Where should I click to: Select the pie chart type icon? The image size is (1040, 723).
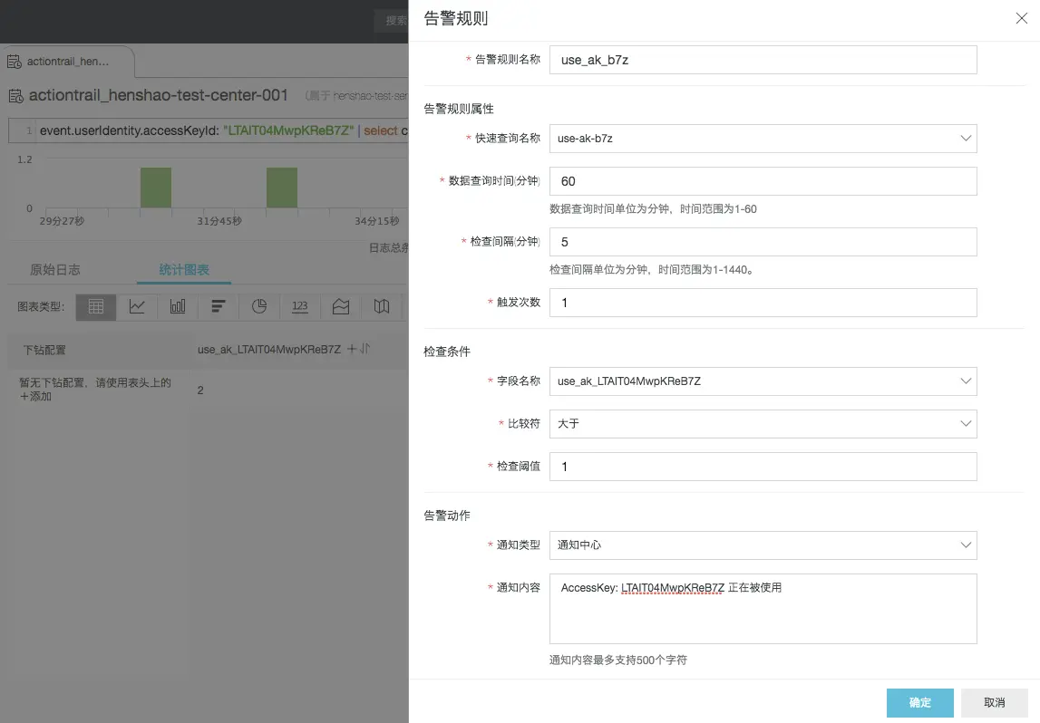click(x=259, y=307)
